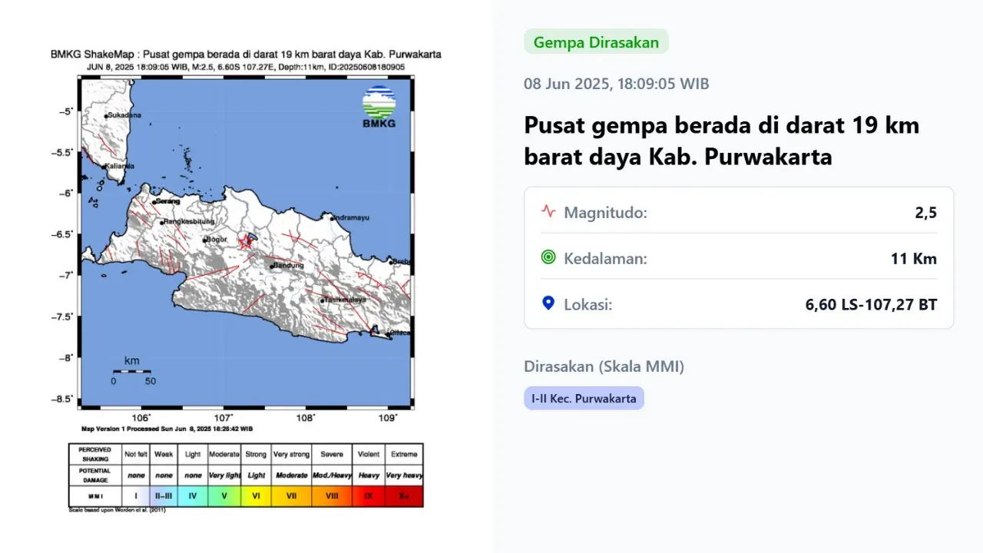The height and width of the screenshot is (553, 983).
Task: Click the 'Lokasi:' label
Action: pos(588,305)
